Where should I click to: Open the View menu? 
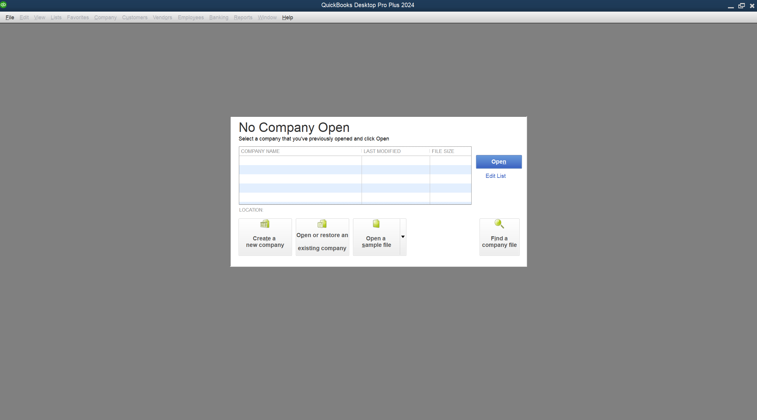pyautogui.click(x=40, y=17)
